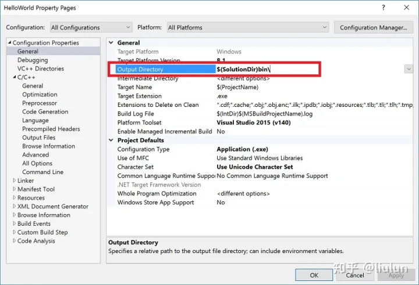Click Configuration Manager button
The image size is (419, 285).
click(x=372, y=27)
